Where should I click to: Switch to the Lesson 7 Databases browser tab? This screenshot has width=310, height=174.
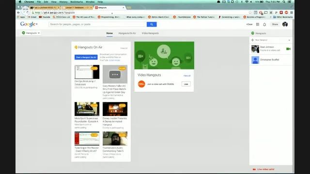coord(77,8)
